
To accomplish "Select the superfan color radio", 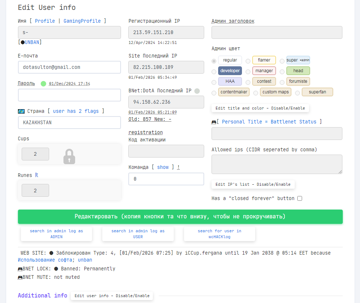I will pos(297,93).
